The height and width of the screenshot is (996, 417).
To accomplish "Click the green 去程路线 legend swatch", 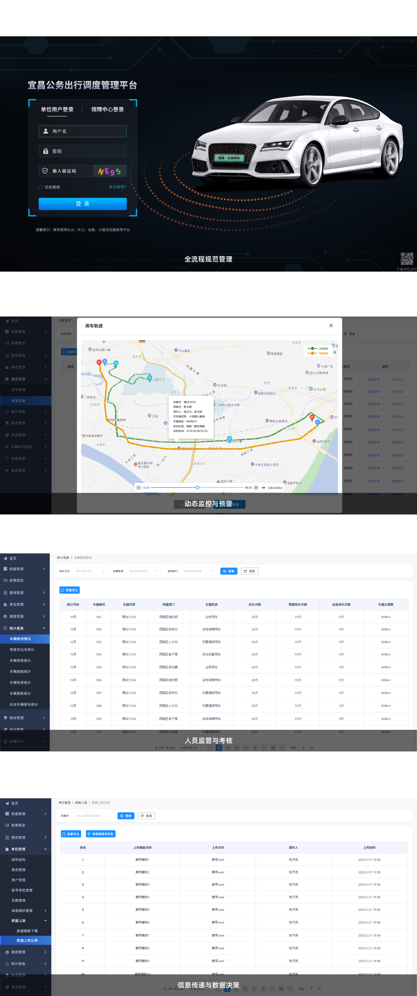I will pos(312,348).
